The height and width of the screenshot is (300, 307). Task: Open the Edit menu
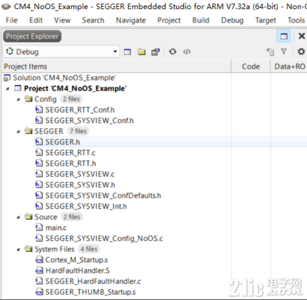(36, 20)
